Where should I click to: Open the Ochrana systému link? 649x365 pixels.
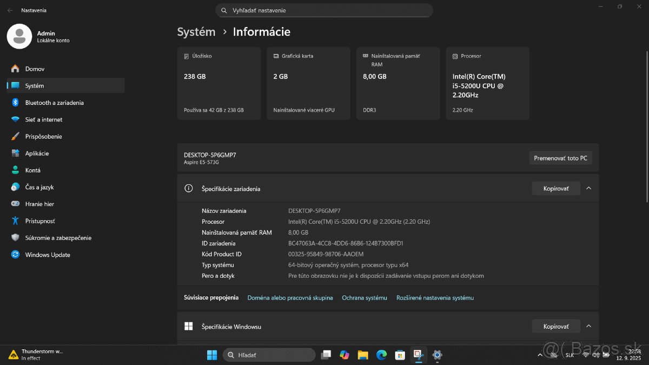point(364,297)
